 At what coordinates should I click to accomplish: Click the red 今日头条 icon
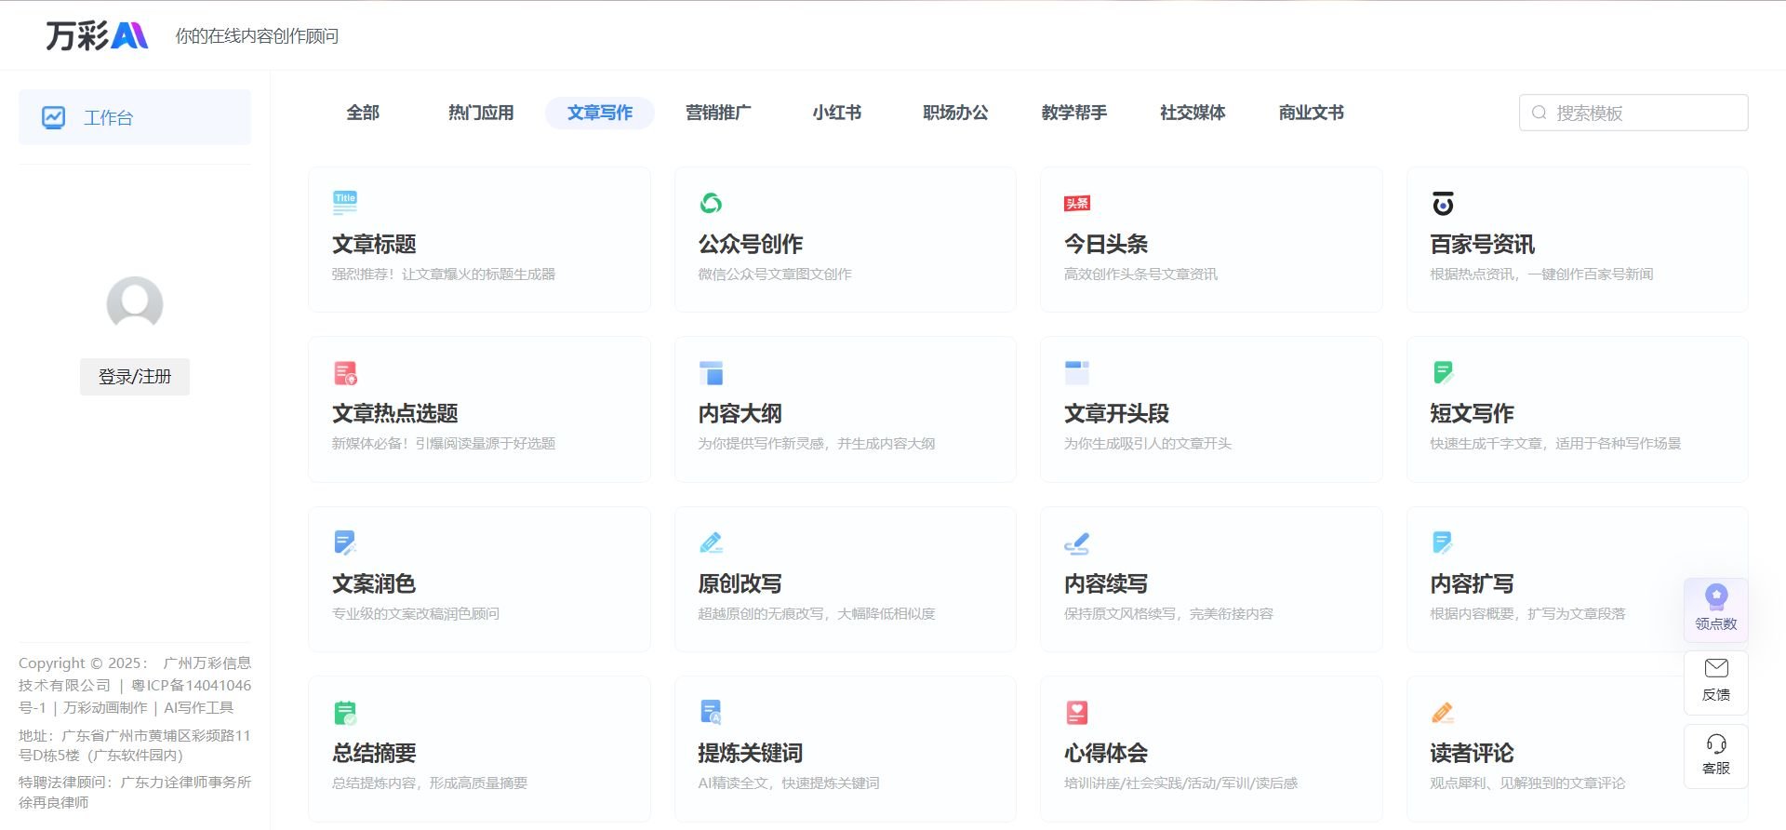(x=1076, y=203)
